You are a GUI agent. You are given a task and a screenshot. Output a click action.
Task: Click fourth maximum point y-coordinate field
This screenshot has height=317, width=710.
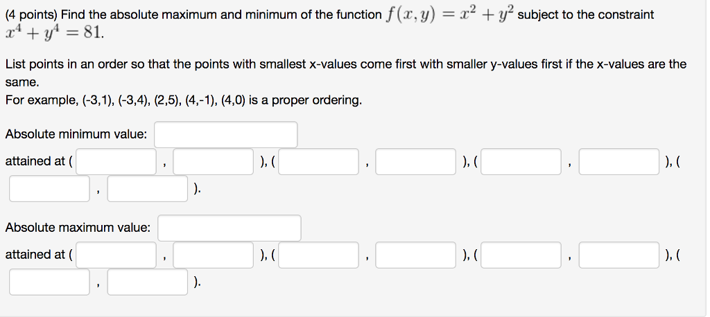148,282
